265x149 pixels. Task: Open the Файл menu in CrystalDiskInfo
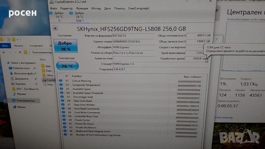53,8
